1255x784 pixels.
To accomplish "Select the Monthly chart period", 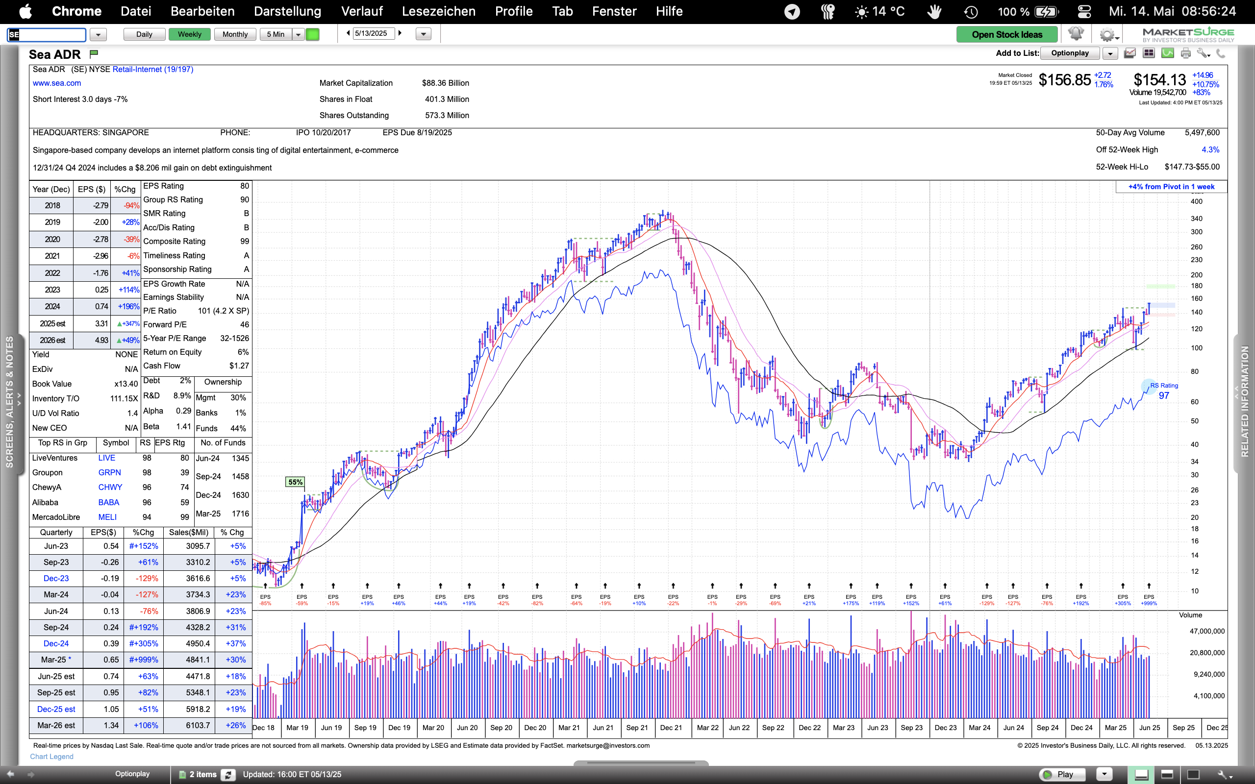I will tap(235, 34).
